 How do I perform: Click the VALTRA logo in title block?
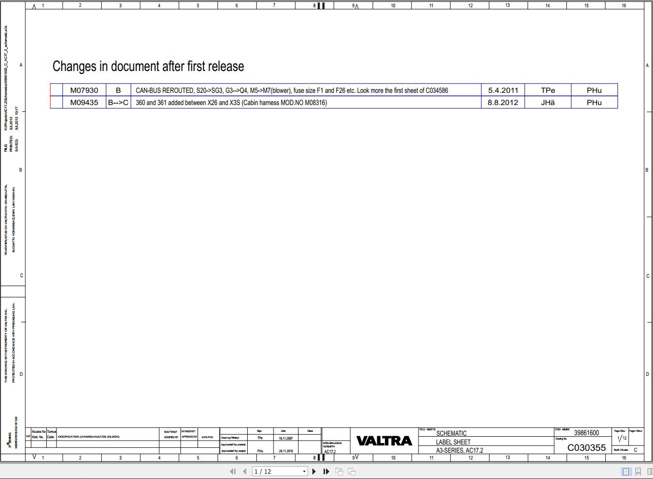[384, 441]
